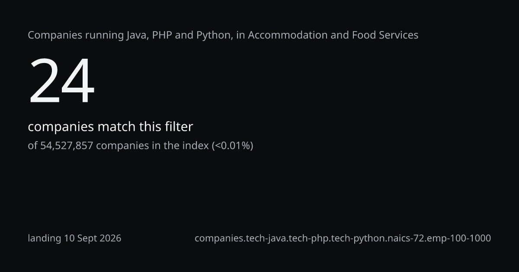Click the word 'landing' at the bottom left
Screen dimensions: 519x272
click(x=45, y=238)
